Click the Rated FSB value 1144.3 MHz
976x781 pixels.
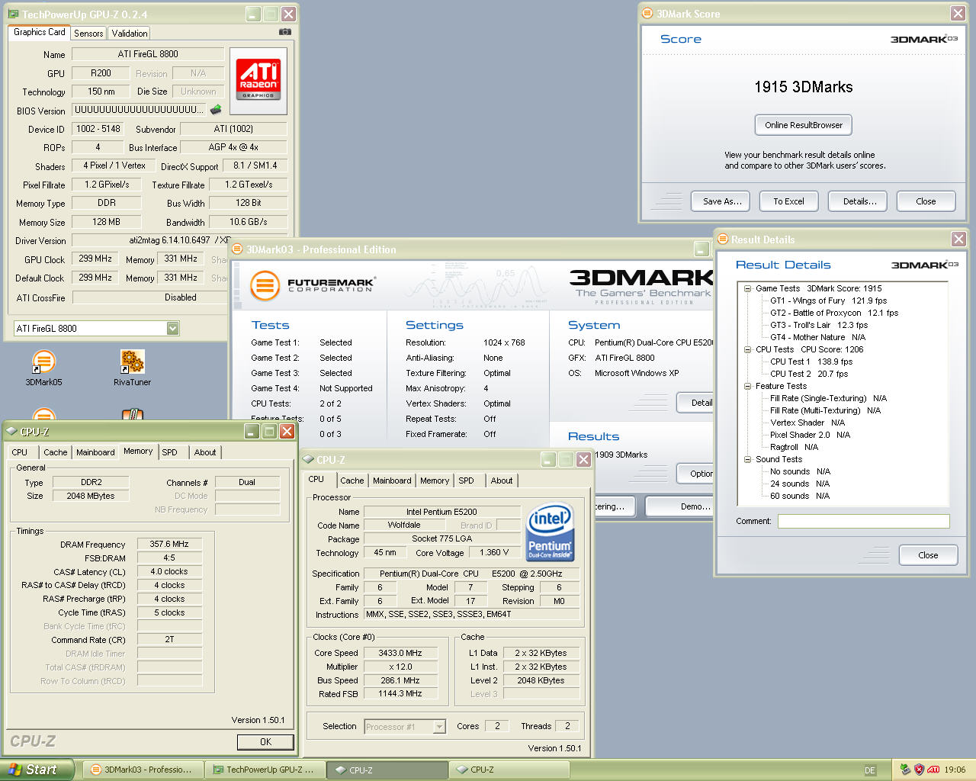coord(400,694)
